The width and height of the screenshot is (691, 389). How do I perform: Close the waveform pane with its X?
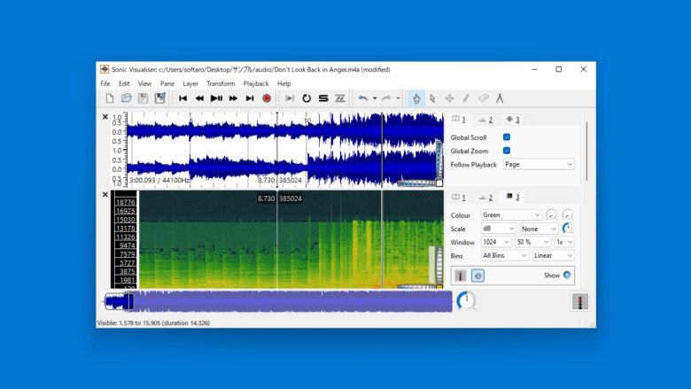point(105,117)
